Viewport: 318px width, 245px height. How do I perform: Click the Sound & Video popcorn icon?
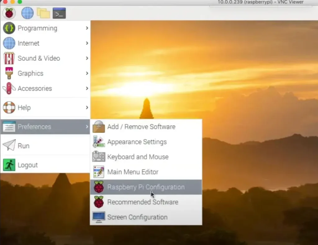click(x=9, y=58)
